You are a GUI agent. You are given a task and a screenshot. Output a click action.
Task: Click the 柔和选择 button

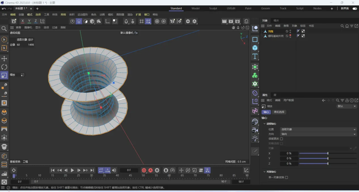point(279,112)
